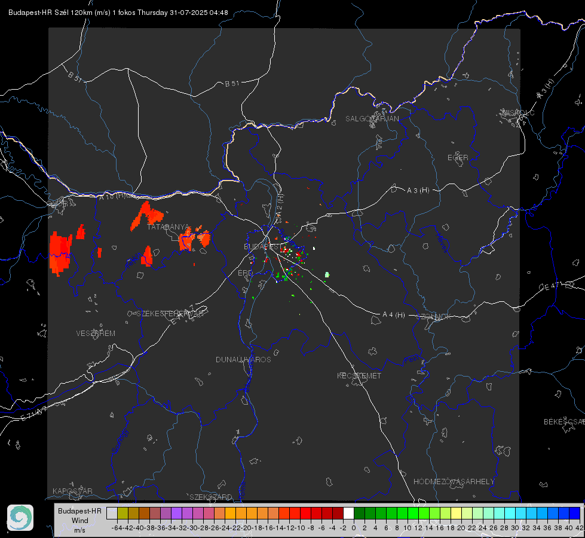Click the SALGÓTARJÁN city label
Image resolution: width=585 pixels, height=538 pixels.
pos(372,119)
